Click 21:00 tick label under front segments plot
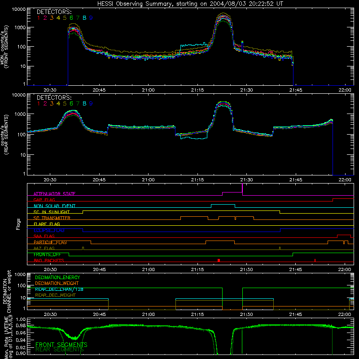The height and width of the screenshot is (359, 359). pyautogui.click(x=148, y=90)
